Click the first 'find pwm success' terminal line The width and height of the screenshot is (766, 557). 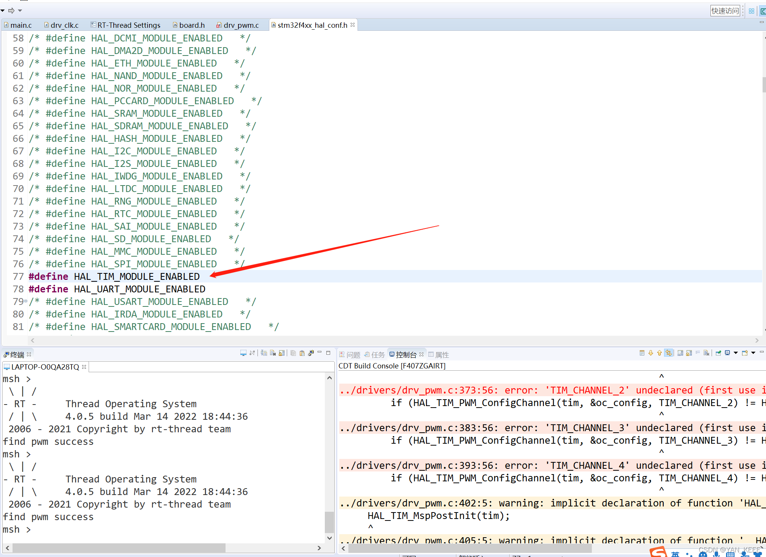pos(48,441)
